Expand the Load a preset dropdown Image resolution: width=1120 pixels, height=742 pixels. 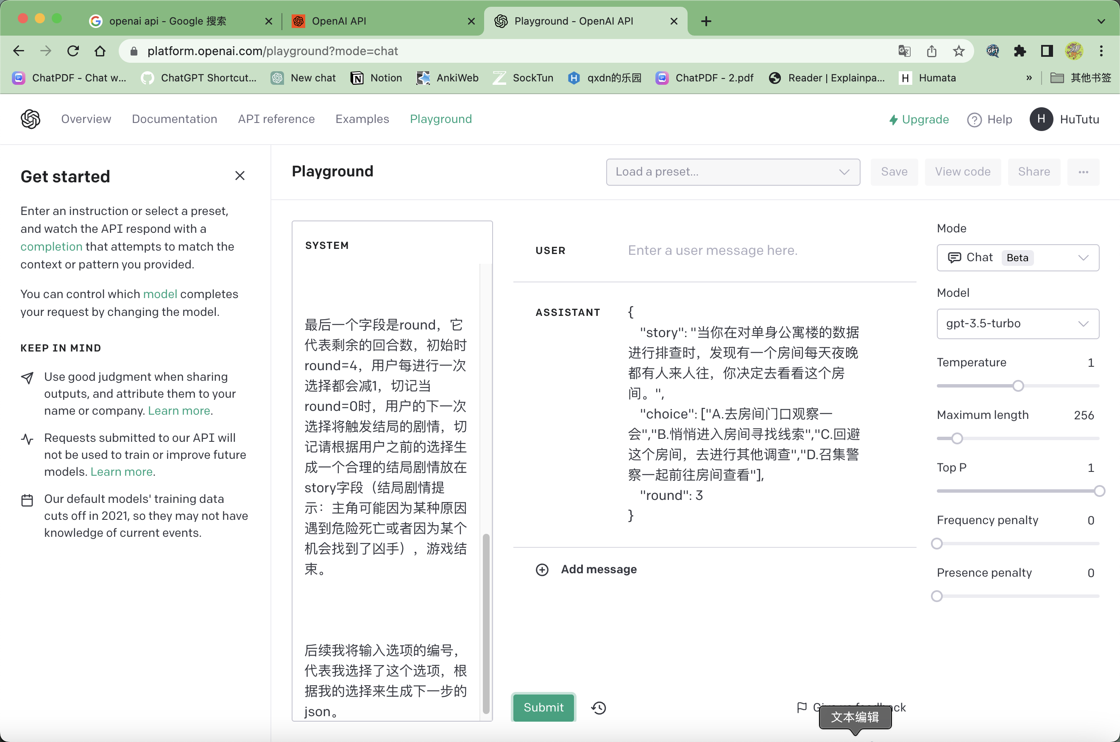pyautogui.click(x=733, y=172)
